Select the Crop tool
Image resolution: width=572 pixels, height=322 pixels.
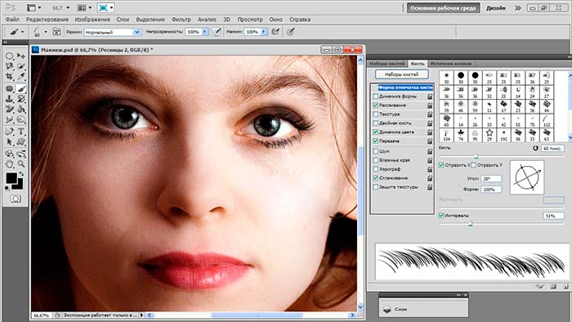9,77
